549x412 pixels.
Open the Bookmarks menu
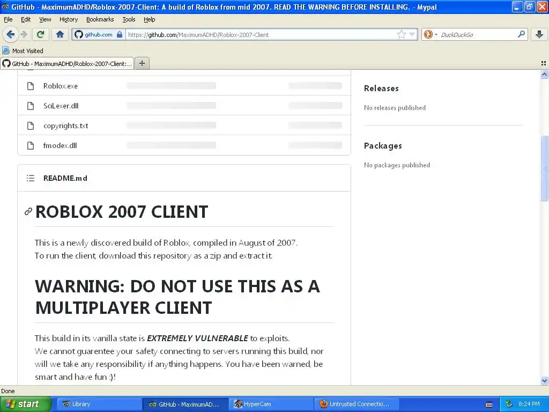[100, 20]
